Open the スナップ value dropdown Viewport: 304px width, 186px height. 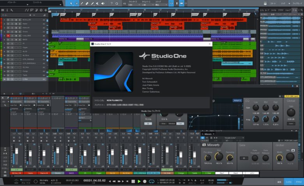point(161,5)
